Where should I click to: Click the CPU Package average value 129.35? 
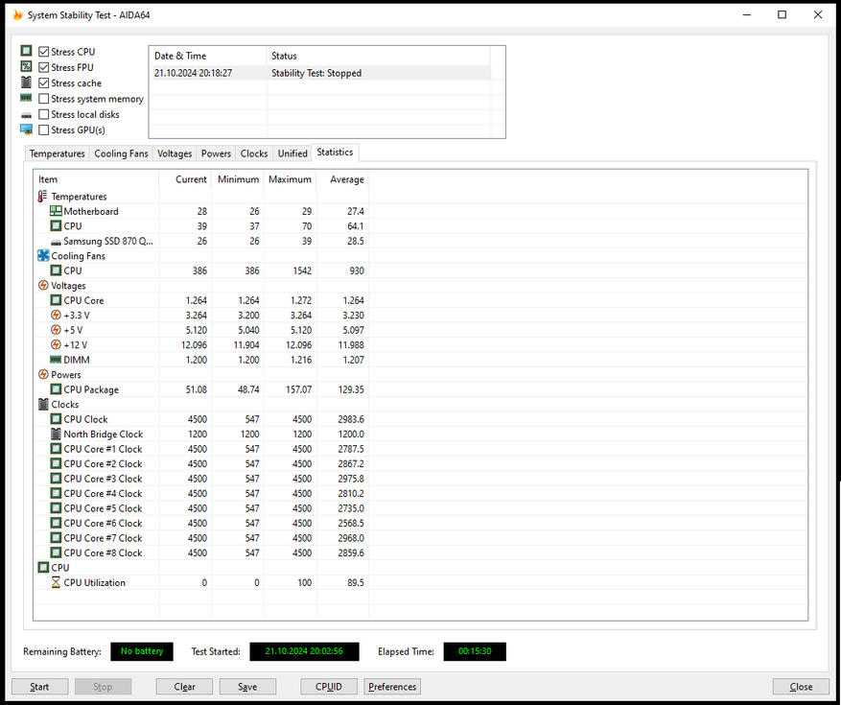pyautogui.click(x=351, y=389)
